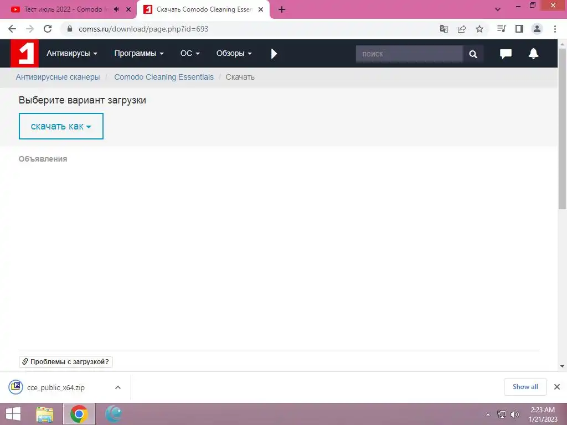The width and height of the screenshot is (567, 425).
Task: Toggle the Chrome side panel
Action: pos(519,29)
